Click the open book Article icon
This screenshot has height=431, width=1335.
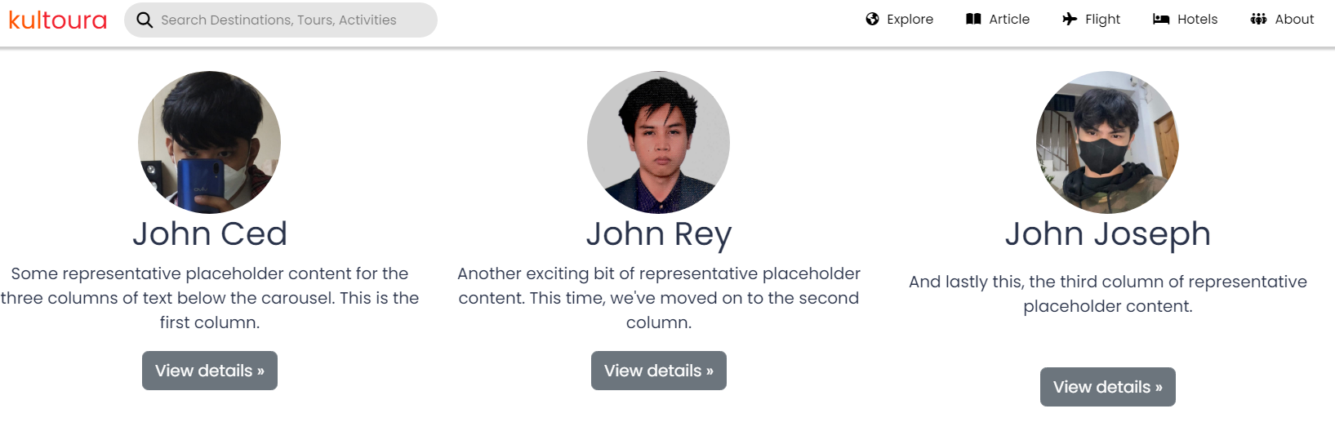click(973, 19)
